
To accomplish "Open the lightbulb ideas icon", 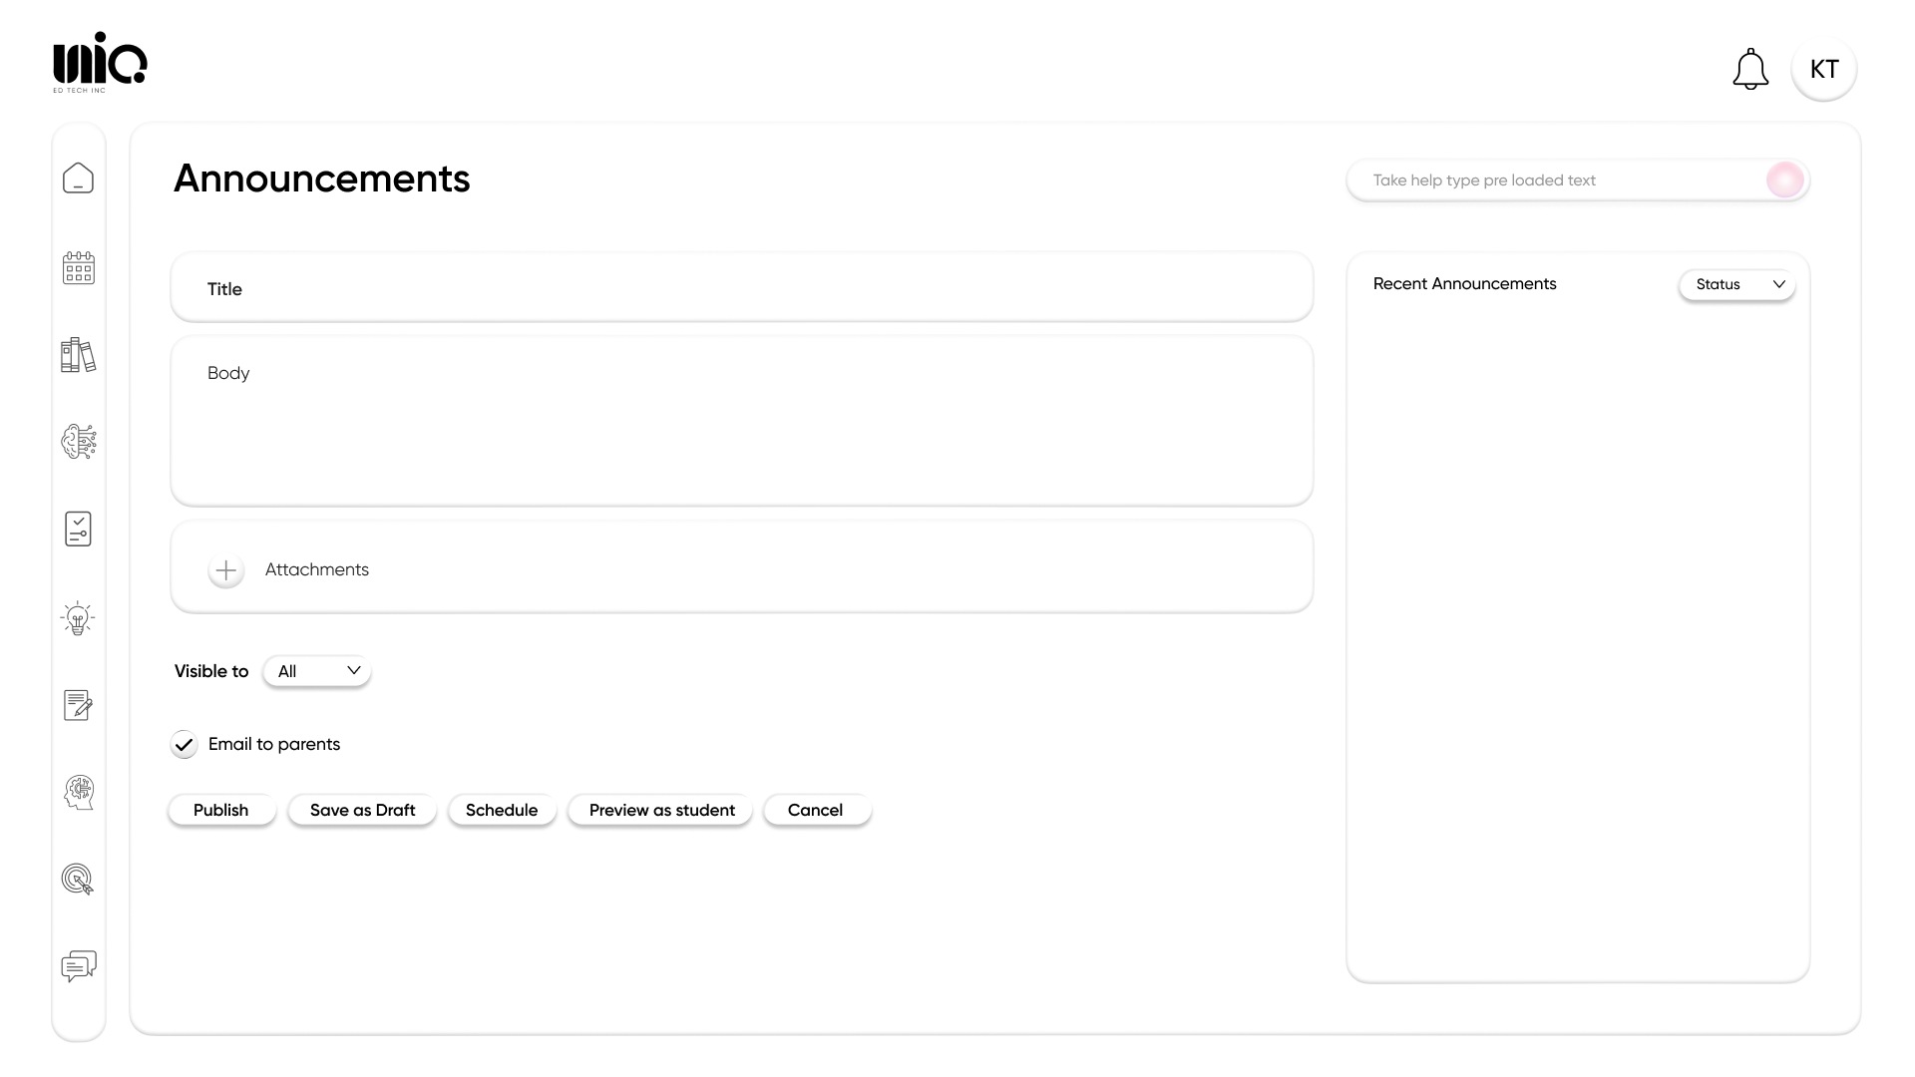I will (x=78, y=617).
